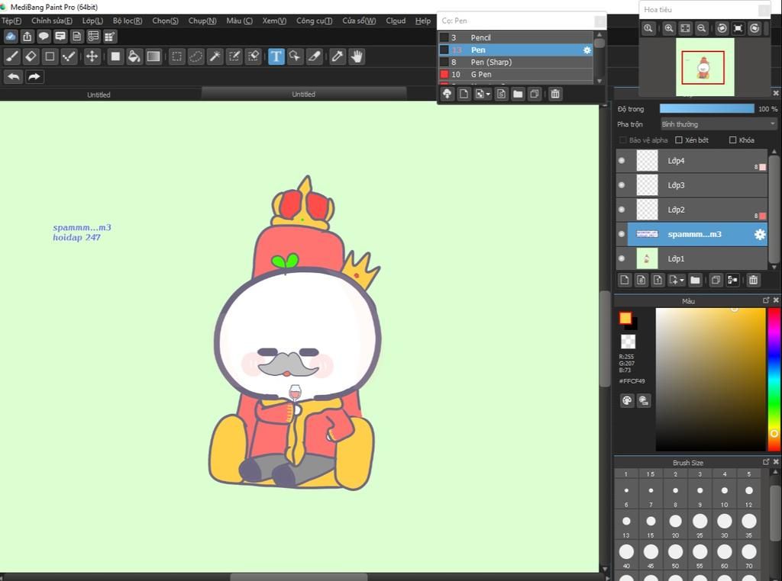Image resolution: width=782 pixels, height=581 pixels.
Task: Click the cloud save icon
Action: pyautogui.click(x=11, y=37)
